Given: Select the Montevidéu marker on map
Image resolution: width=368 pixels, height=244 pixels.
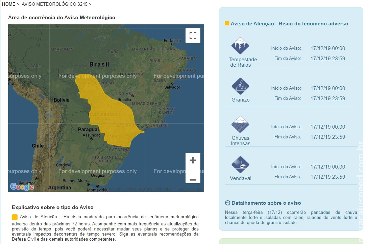Looking at the screenshot, I should click(98, 185).
